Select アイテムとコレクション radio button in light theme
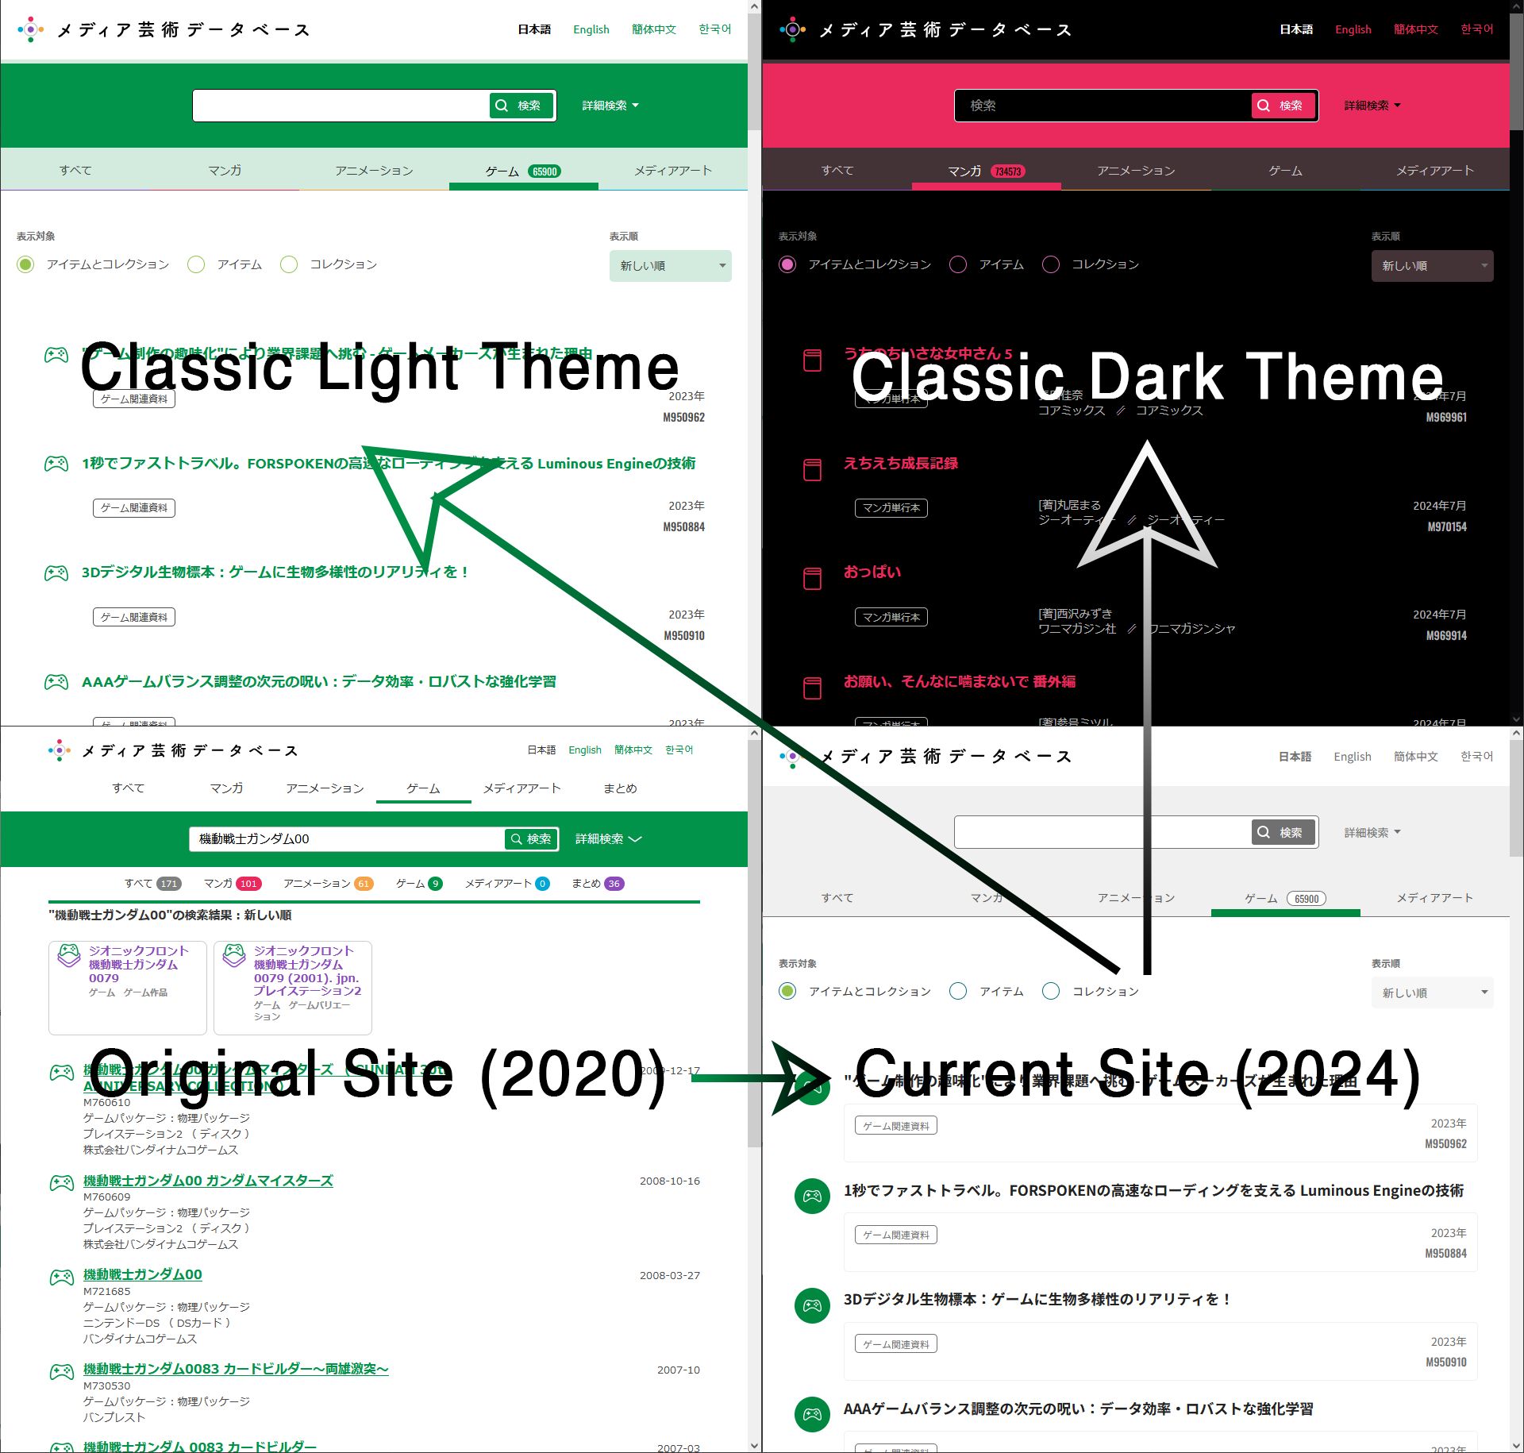 (x=29, y=264)
